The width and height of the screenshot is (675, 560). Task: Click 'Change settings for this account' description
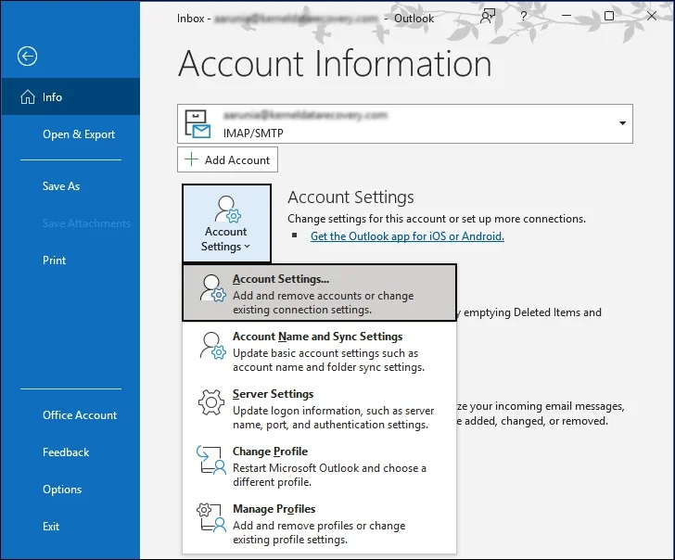point(437,219)
